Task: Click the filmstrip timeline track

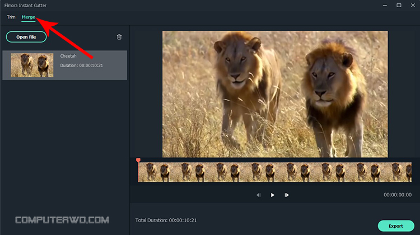Action: (x=275, y=172)
